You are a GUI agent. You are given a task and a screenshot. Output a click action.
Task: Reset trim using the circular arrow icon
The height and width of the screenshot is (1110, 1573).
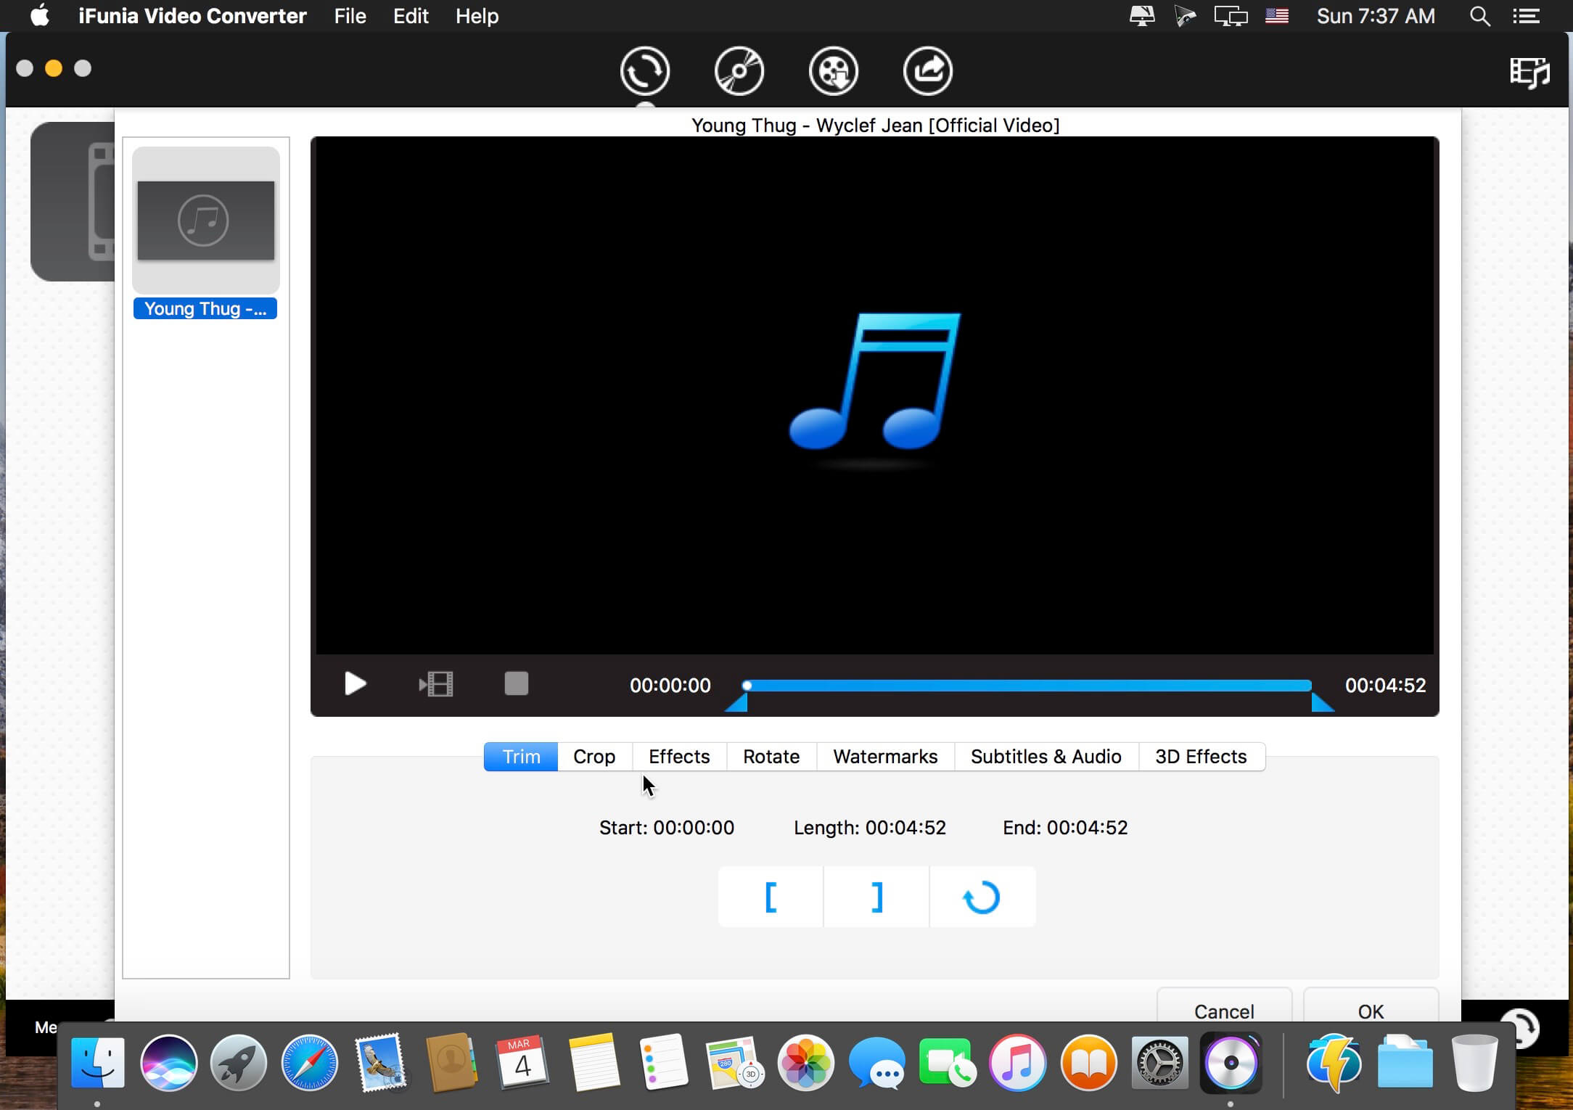point(982,897)
